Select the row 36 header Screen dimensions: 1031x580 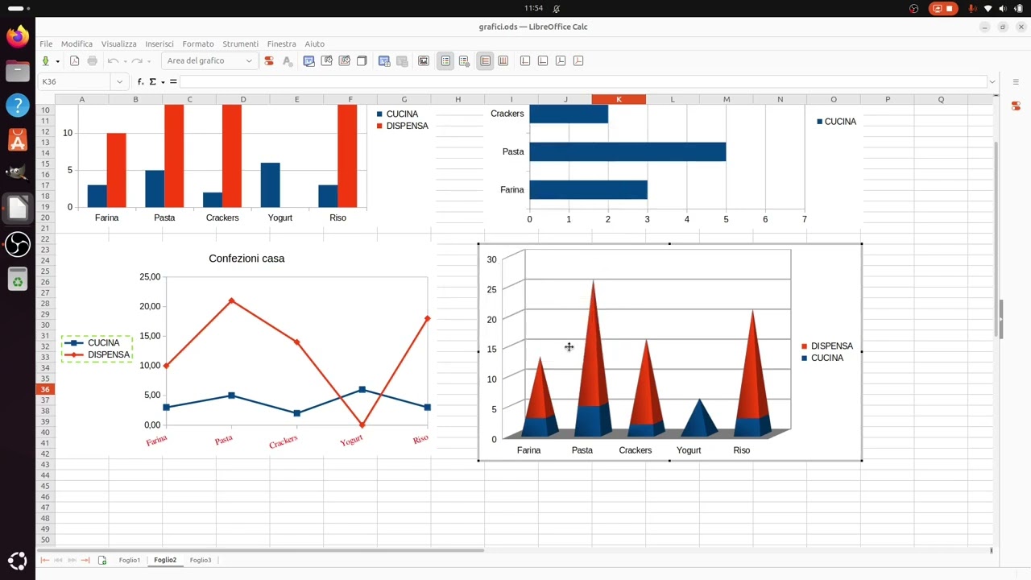pyautogui.click(x=45, y=389)
